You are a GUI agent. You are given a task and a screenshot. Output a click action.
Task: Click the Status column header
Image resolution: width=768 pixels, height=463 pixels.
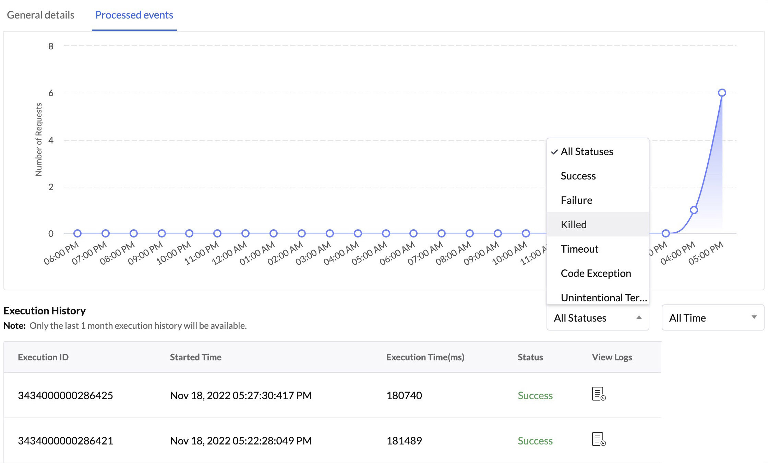[530, 357]
